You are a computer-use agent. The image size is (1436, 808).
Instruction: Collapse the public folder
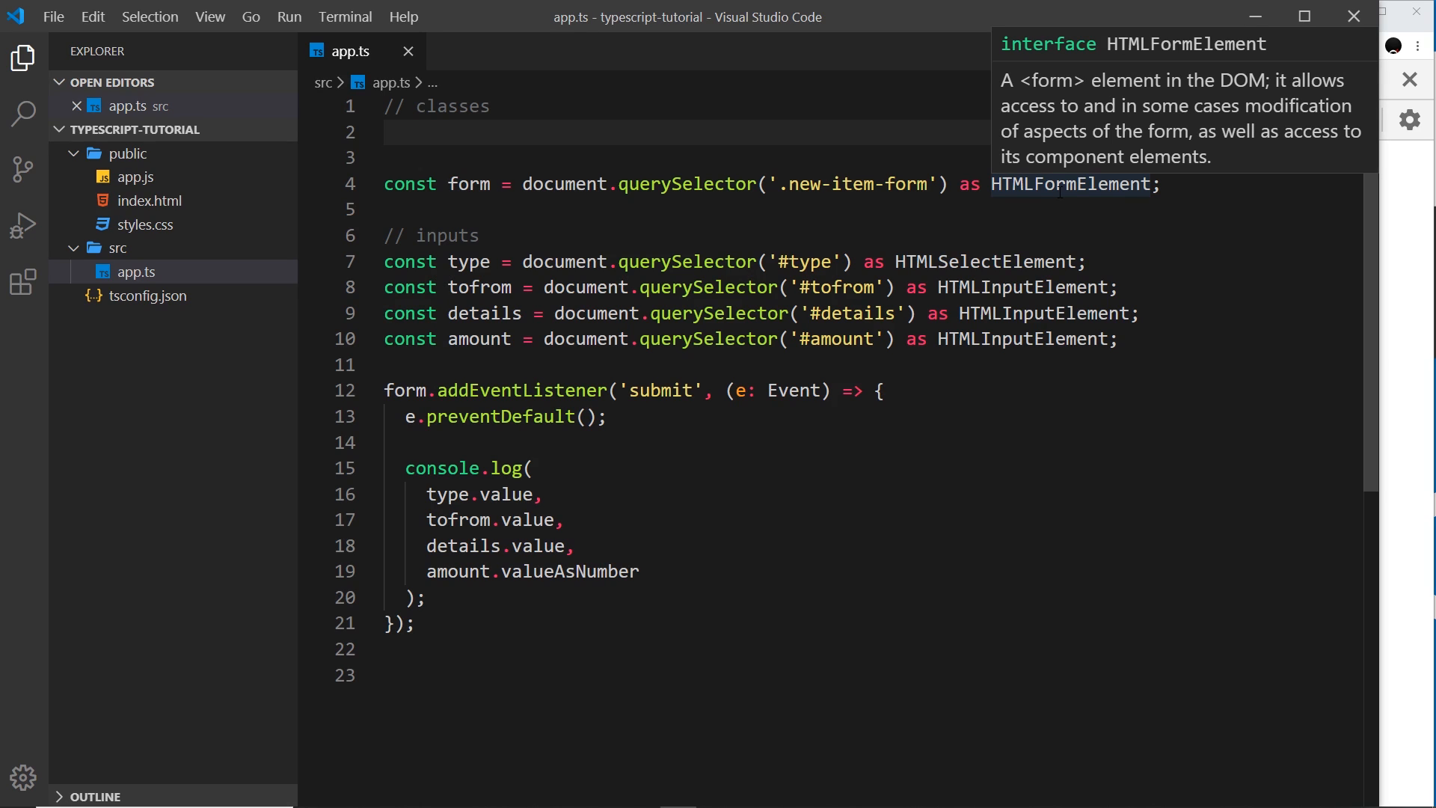pos(73,153)
